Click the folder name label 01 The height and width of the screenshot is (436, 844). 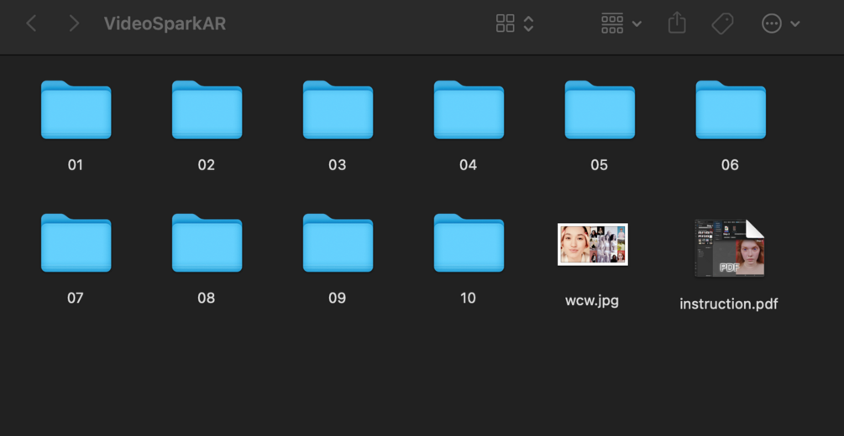(76, 165)
